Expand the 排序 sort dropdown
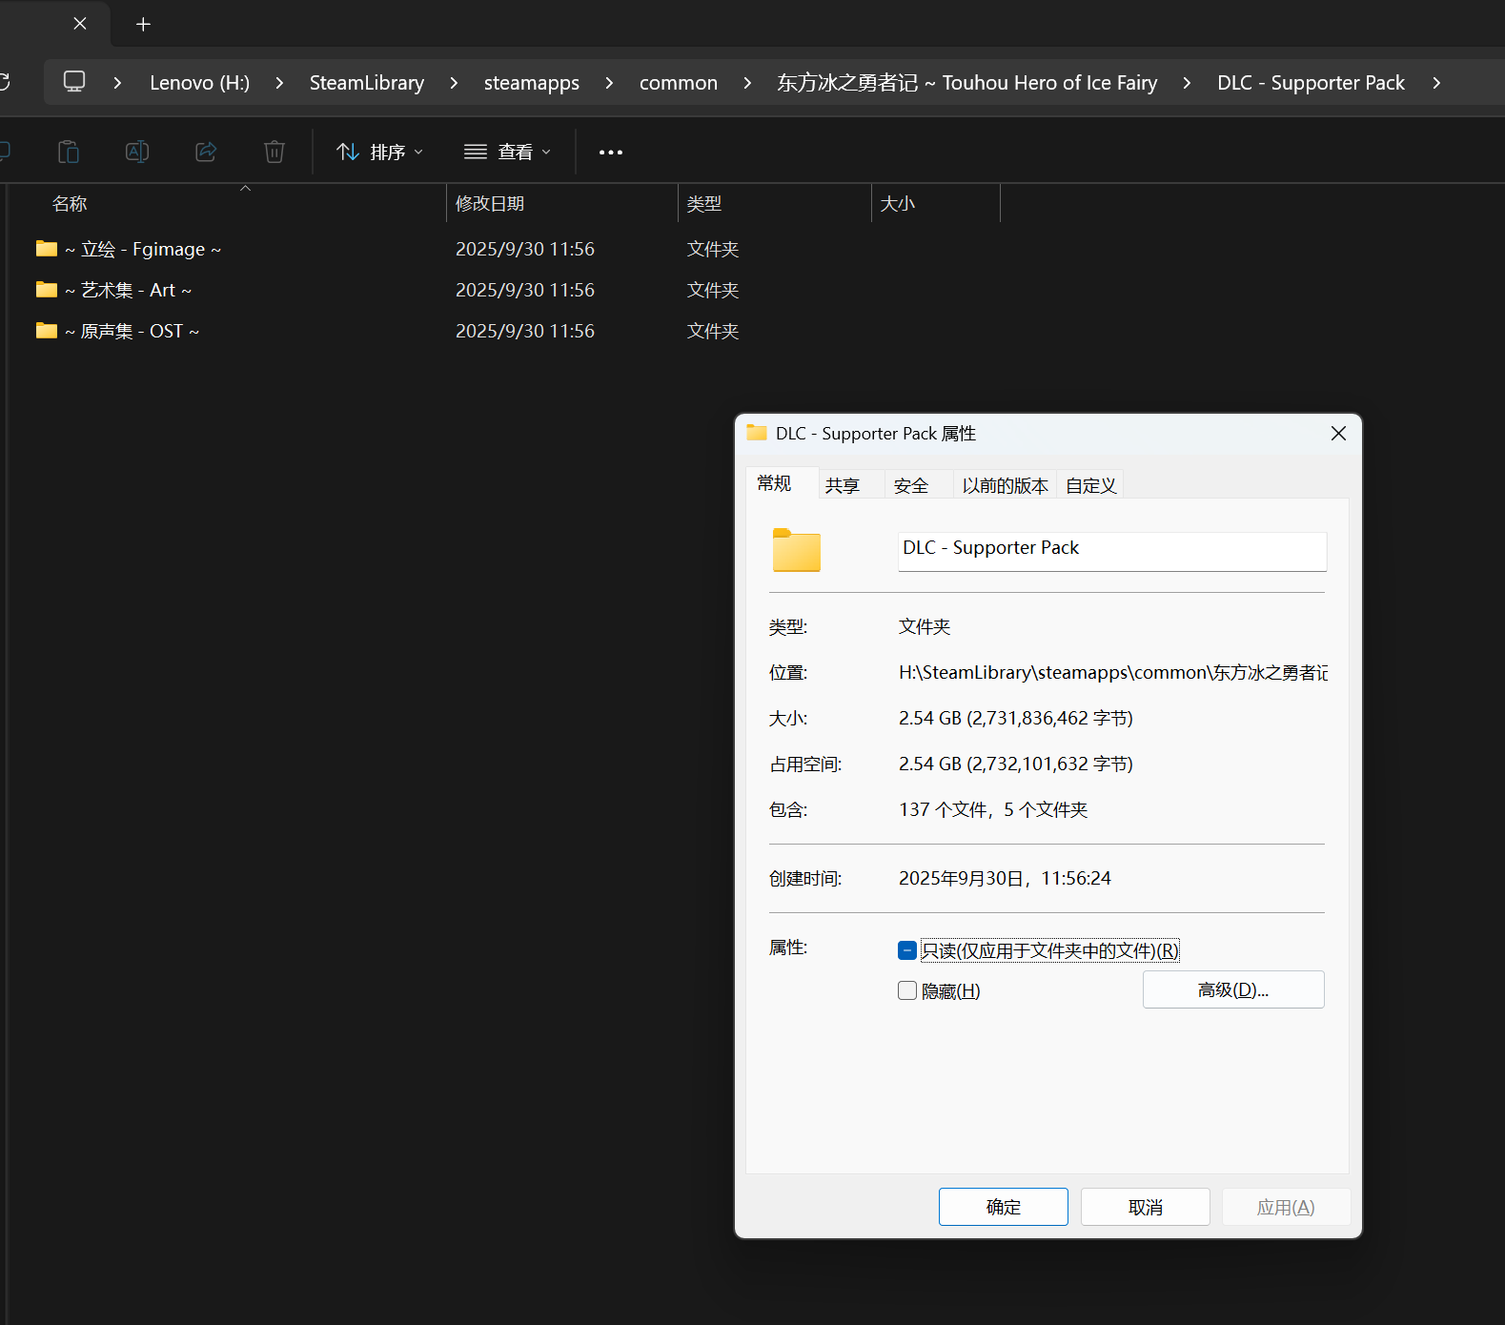Screen dimensions: 1505x1325 click(379, 153)
